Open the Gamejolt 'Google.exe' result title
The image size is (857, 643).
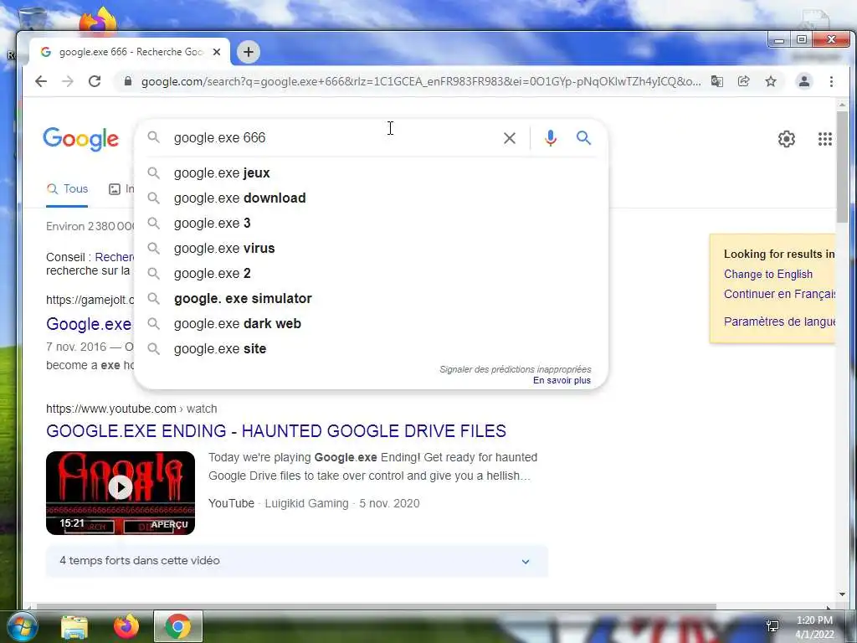[89, 324]
